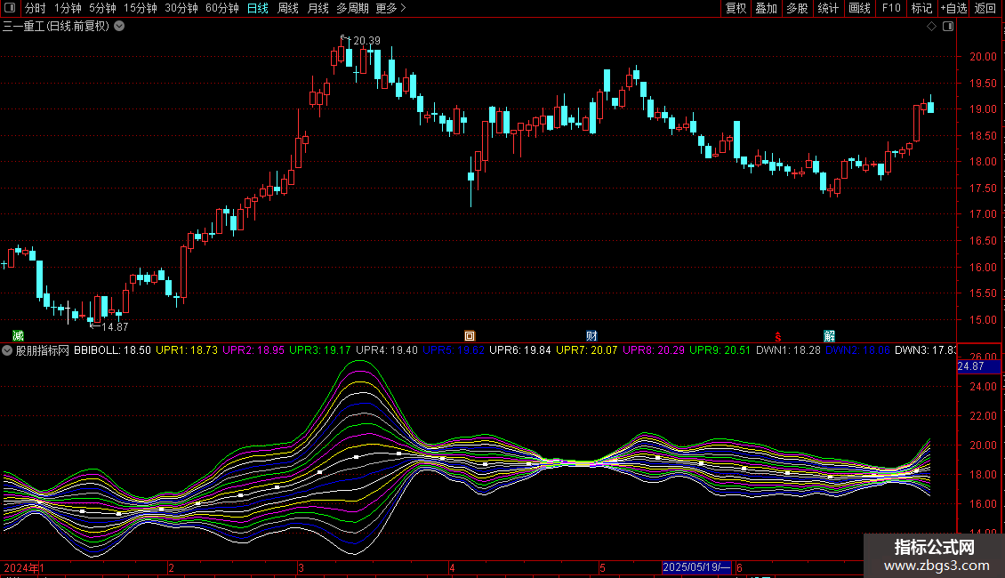Click the 17.50 price axis label
The width and height of the screenshot is (1005, 578).
[983, 189]
